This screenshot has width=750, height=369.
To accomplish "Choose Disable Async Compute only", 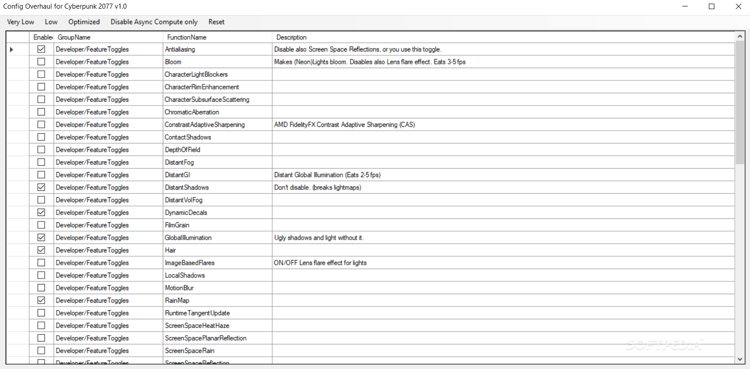I will tap(154, 22).
